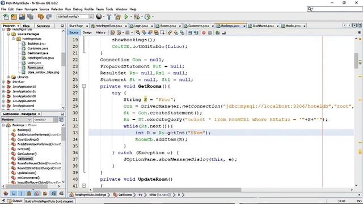This screenshot has width=363, height=204.
Task: Open the Output window button
Action: pos(15,201)
